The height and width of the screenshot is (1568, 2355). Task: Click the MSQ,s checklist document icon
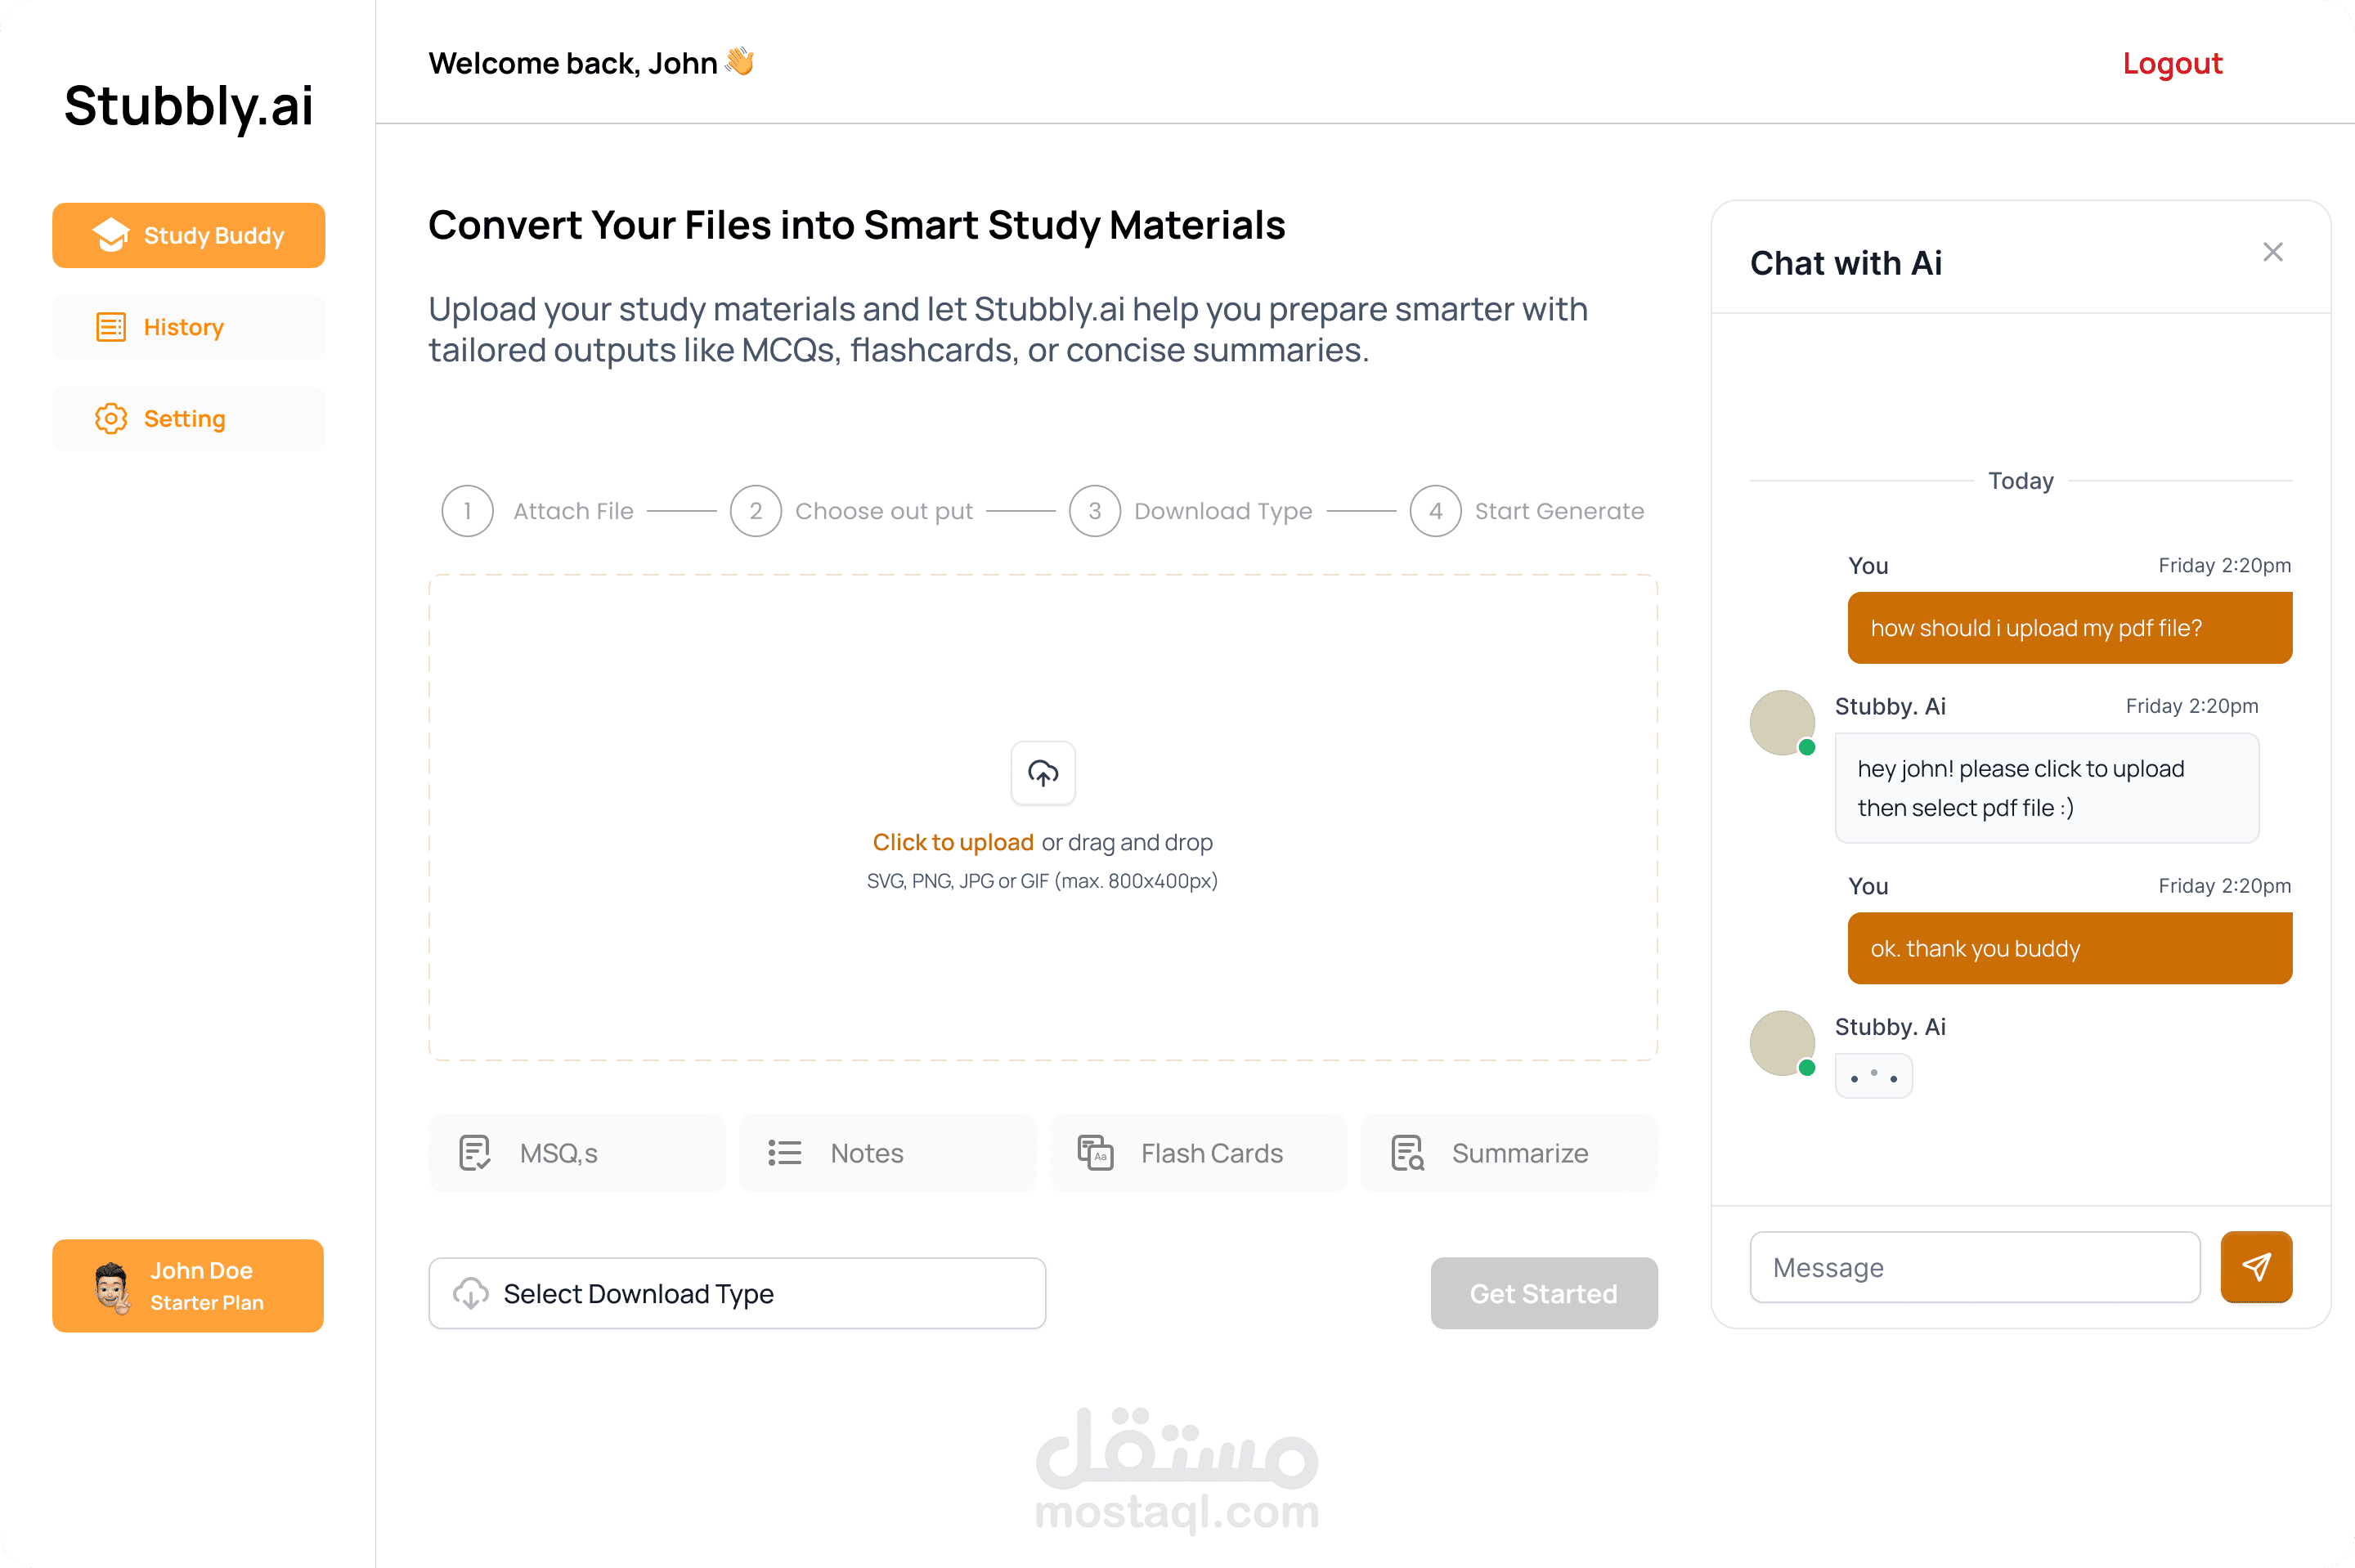point(474,1153)
